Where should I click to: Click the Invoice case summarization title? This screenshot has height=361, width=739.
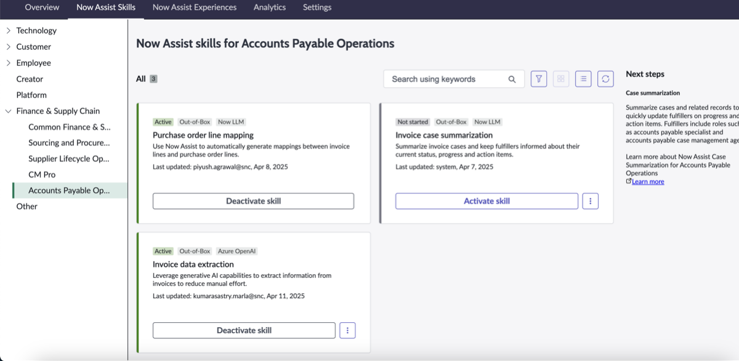pyautogui.click(x=444, y=135)
